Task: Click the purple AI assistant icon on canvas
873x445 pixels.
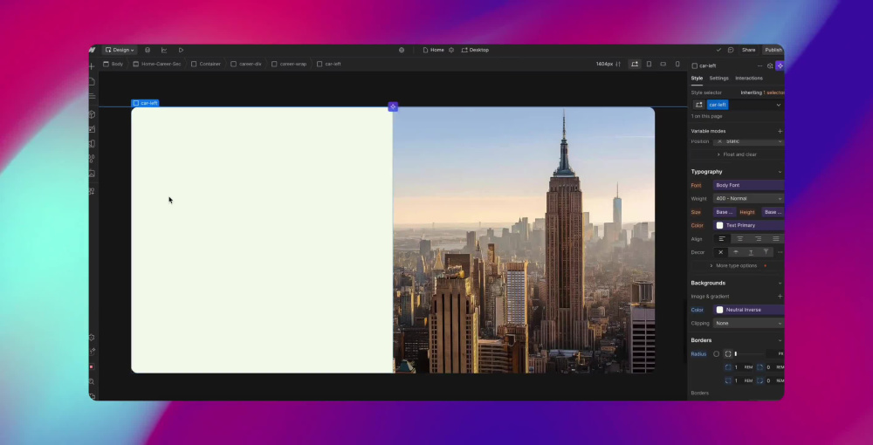Action: (x=393, y=106)
